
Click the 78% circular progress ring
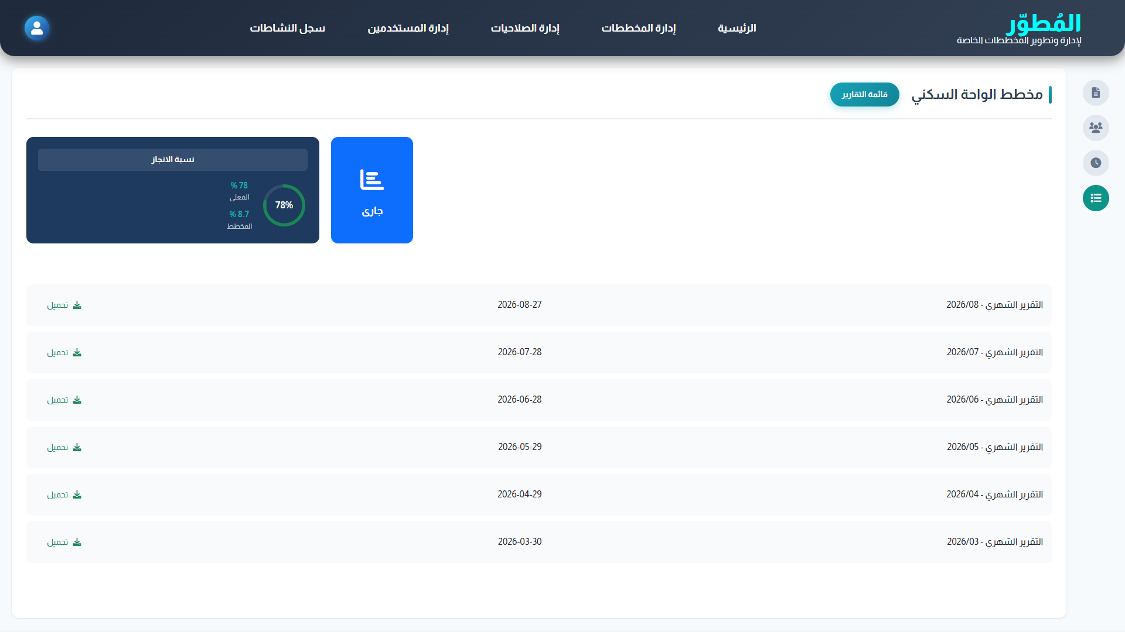click(x=284, y=205)
